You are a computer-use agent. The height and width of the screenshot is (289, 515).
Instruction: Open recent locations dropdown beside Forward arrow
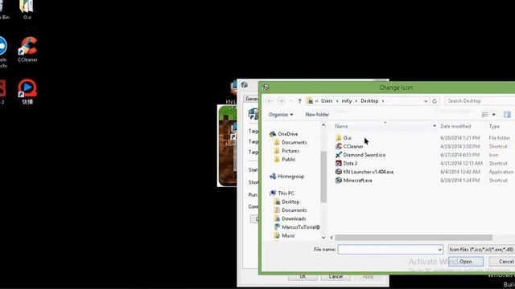click(x=290, y=101)
